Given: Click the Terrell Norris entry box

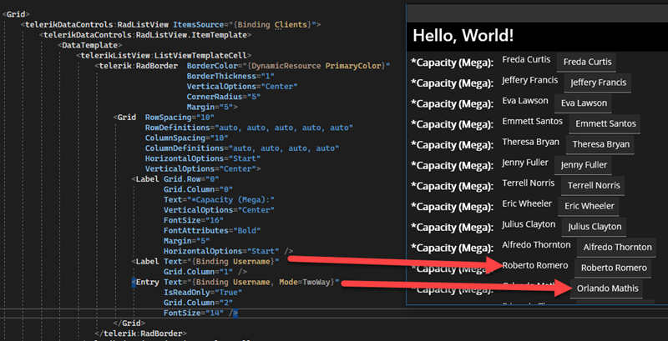Looking at the screenshot, I should pos(594,185).
